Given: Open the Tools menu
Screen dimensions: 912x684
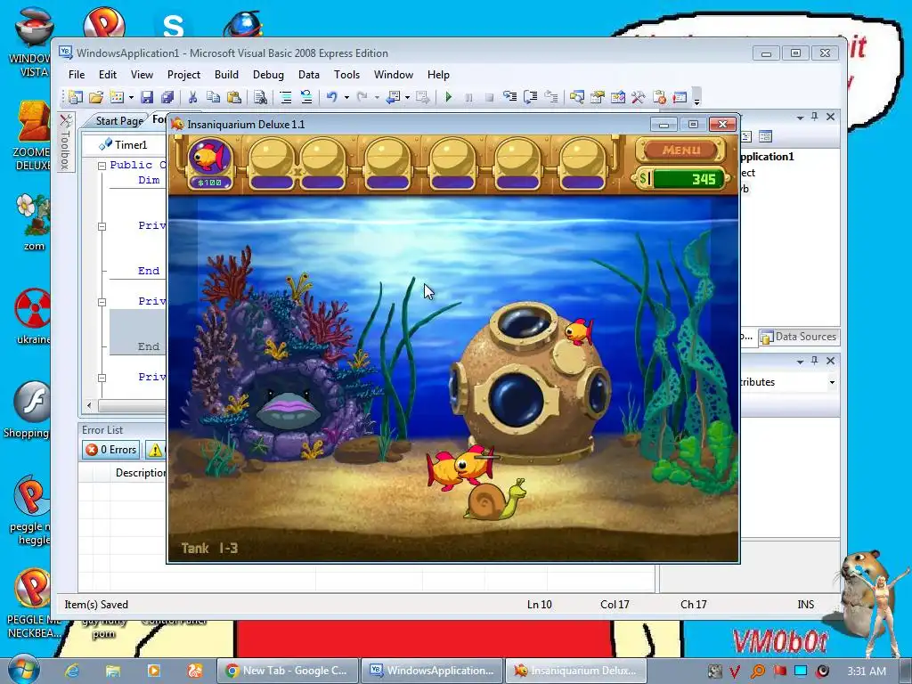Looking at the screenshot, I should [x=346, y=75].
